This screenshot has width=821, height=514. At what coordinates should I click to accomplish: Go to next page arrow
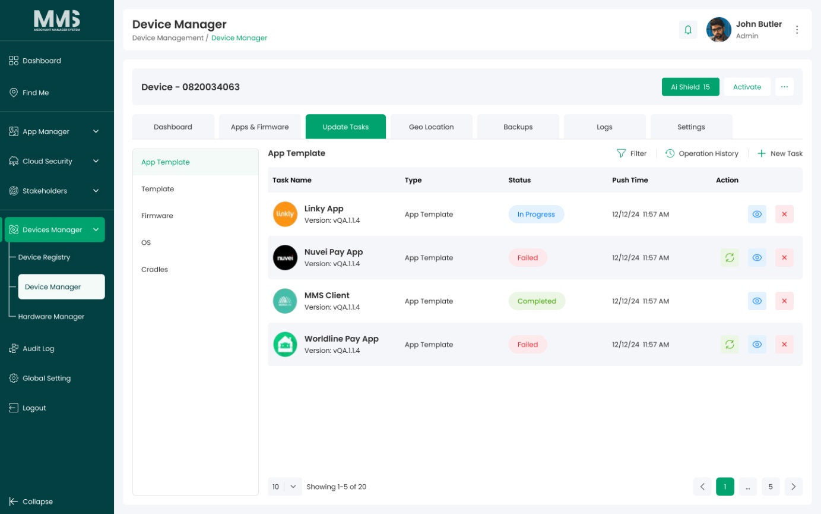tap(794, 487)
